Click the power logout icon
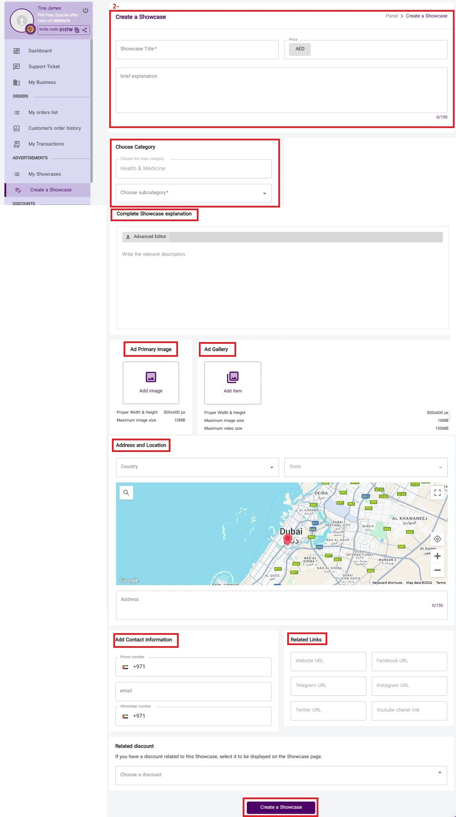The width and height of the screenshot is (456, 817). pyautogui.click(x=86, y=10)
